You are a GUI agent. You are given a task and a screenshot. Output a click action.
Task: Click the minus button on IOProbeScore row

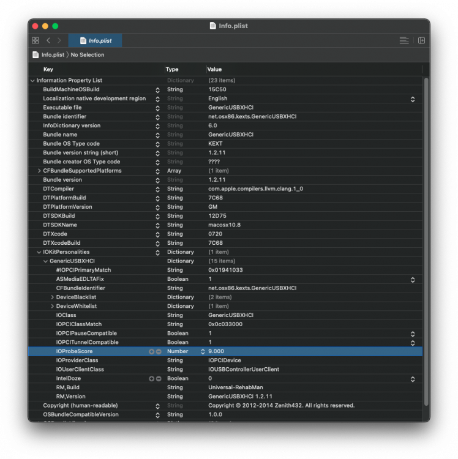pyautogui.click(x=159, y=351)
